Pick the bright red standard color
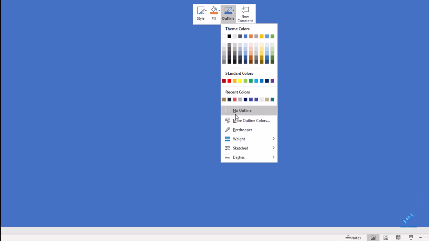Screen dimensions: 429x241 tap(229, 81)
